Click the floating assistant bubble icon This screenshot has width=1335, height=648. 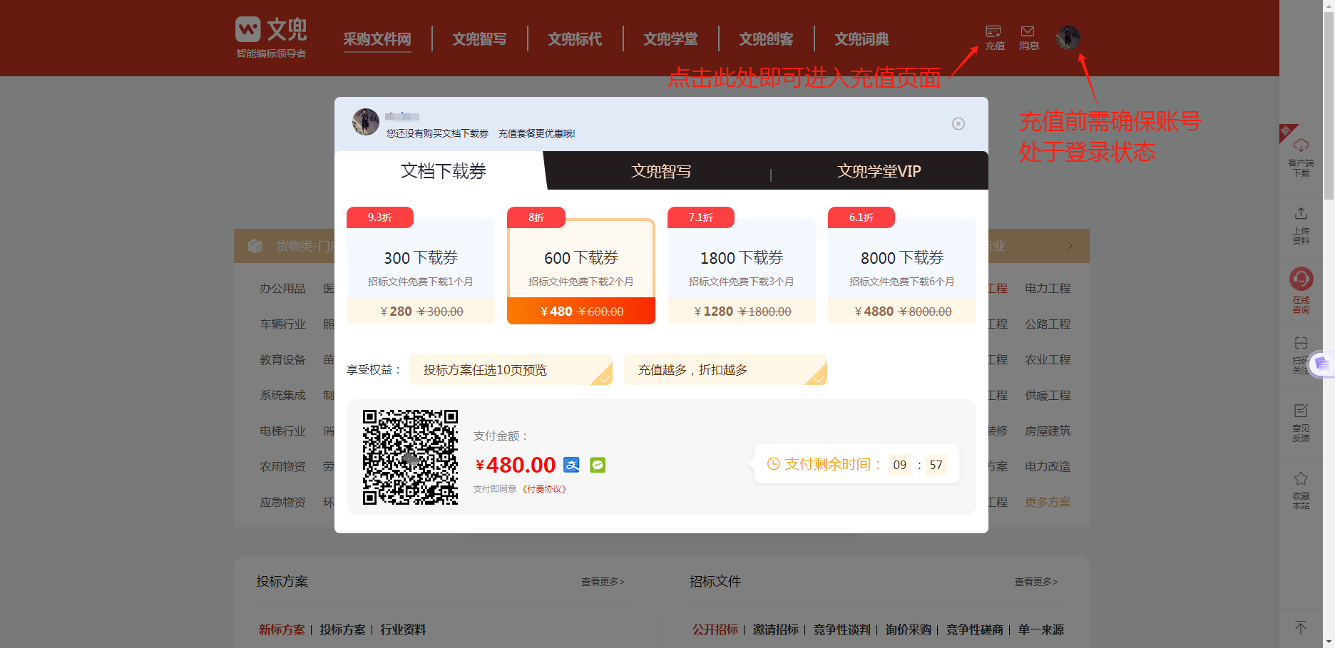point(1321,364)
